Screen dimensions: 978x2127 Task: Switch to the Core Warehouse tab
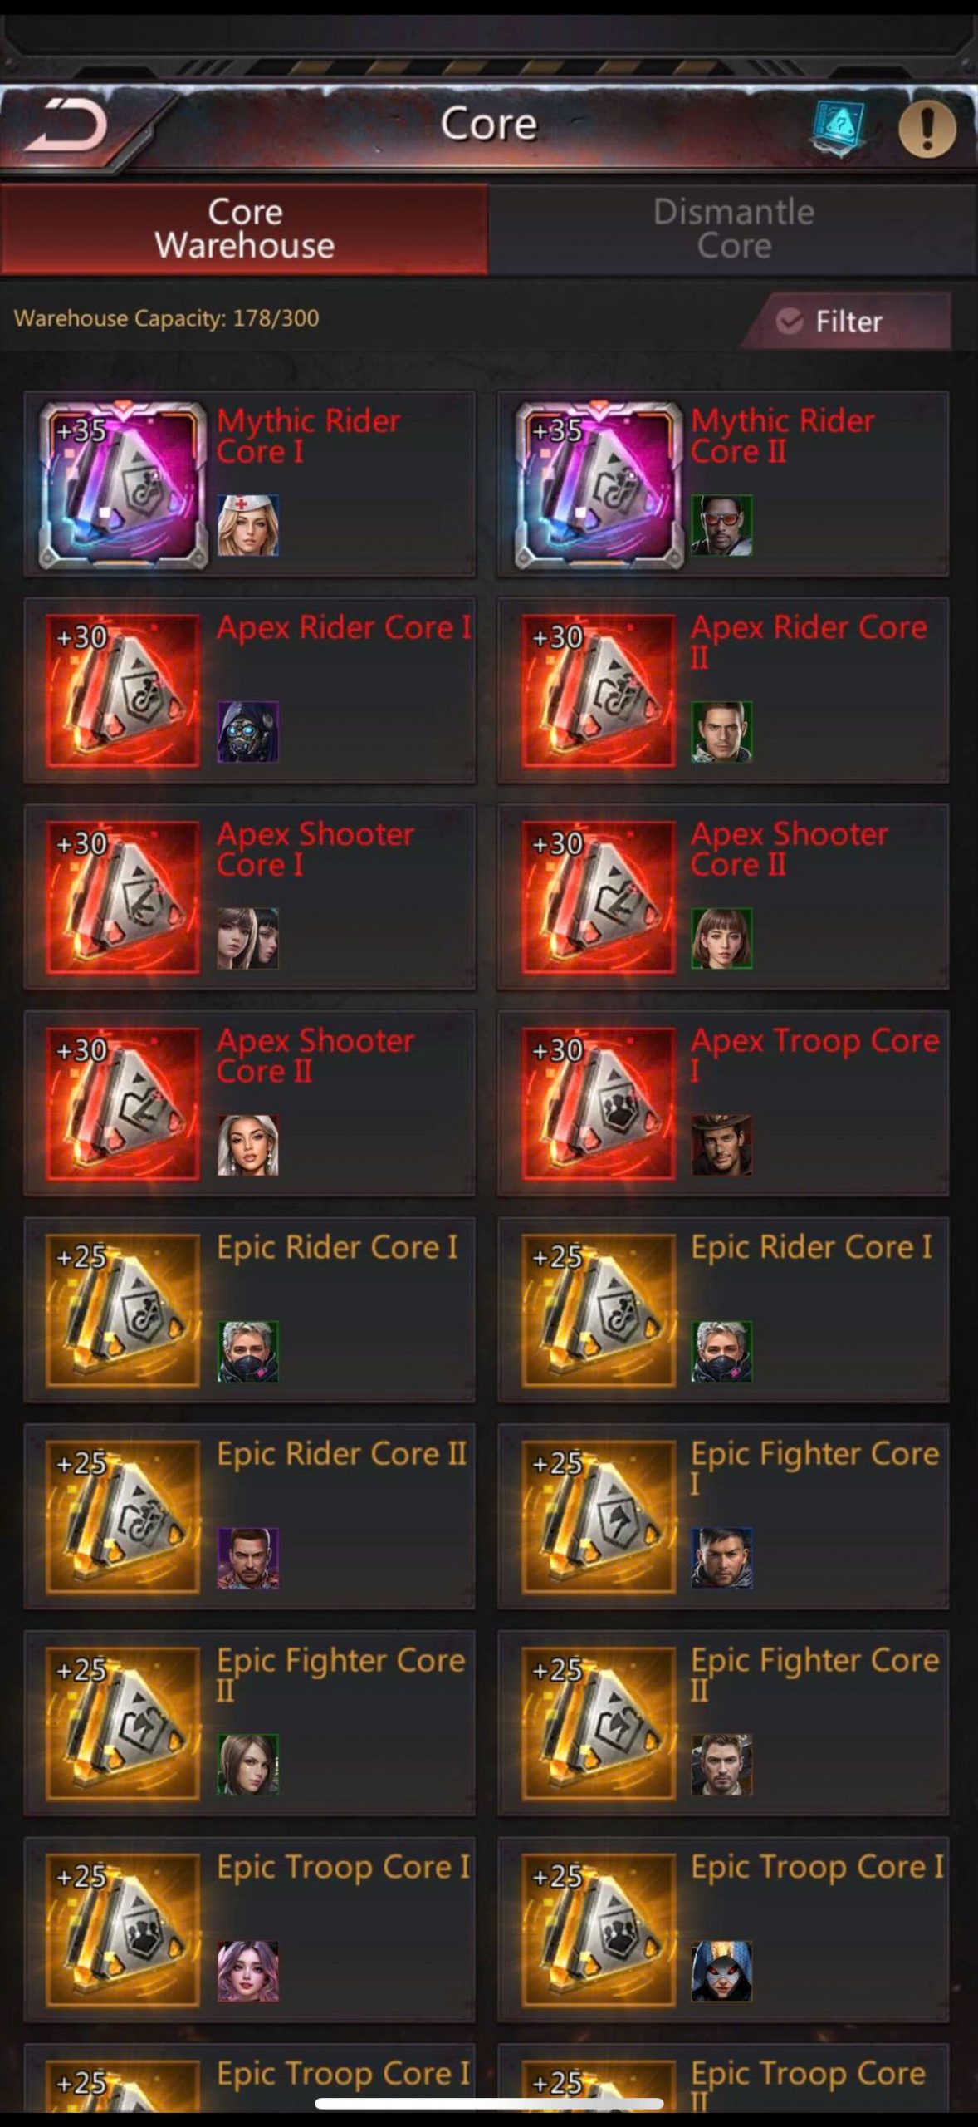click(244, 229)
